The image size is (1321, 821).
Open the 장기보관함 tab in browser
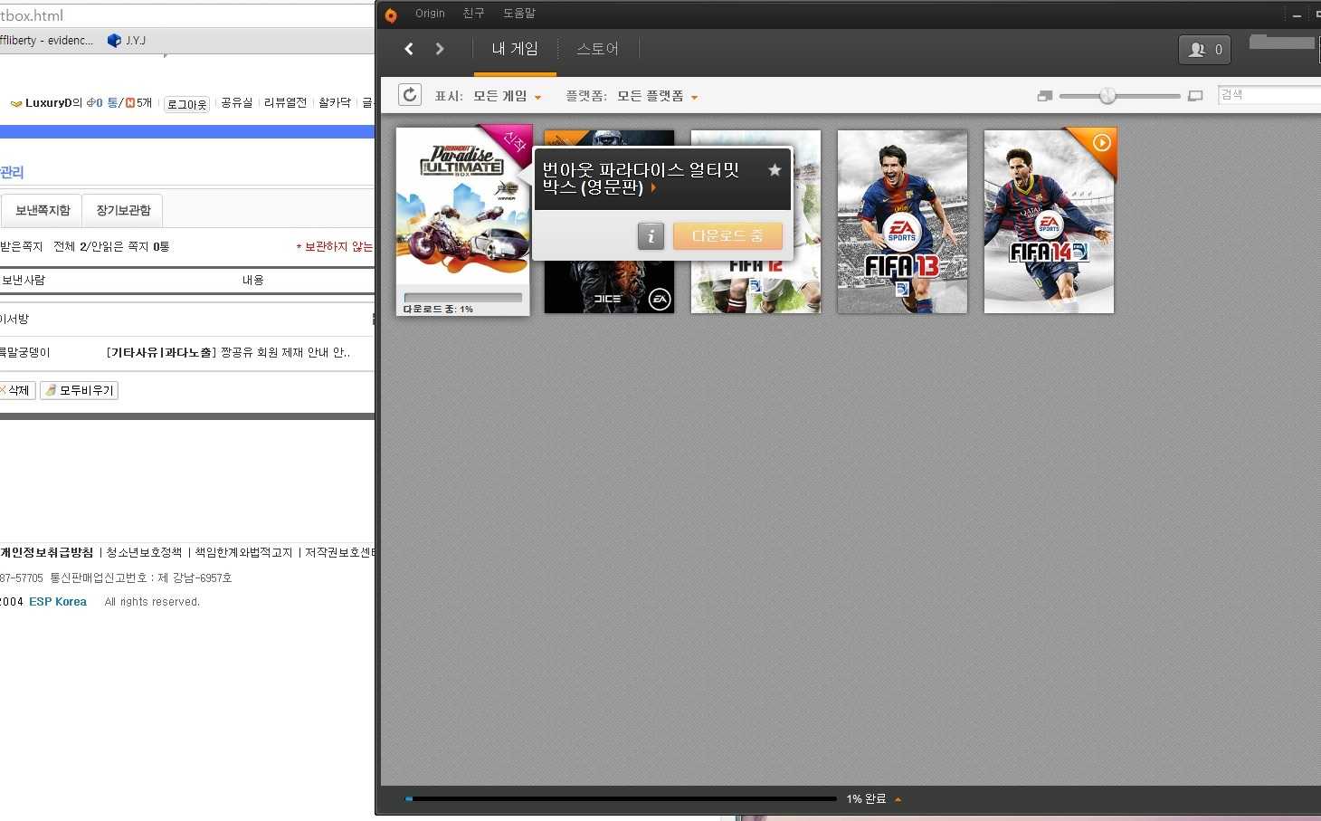click(x=123, y=210)
